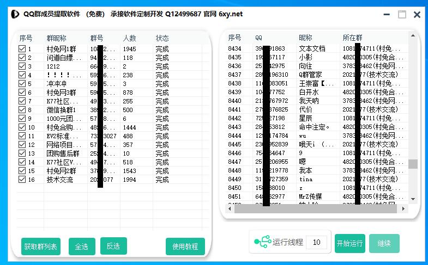Toggle checkbox for row 2 问道白嫖
428x265 pixels.
[22, 58]
